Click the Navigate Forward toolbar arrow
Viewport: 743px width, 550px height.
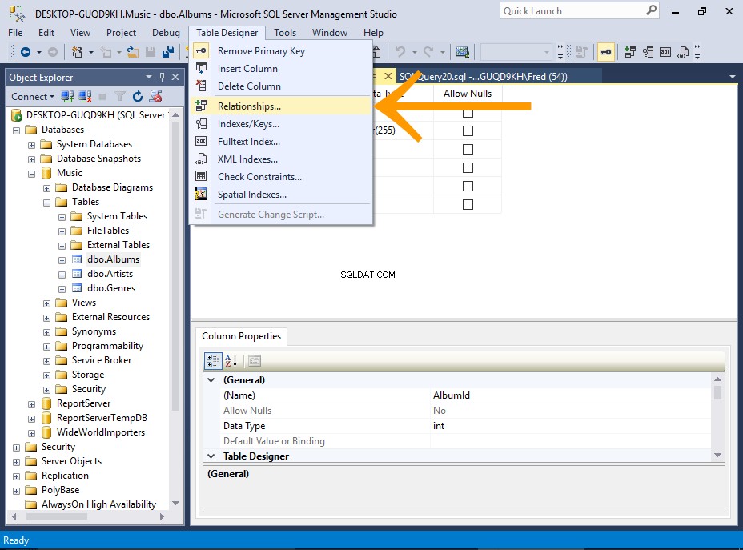pos(53,52)
